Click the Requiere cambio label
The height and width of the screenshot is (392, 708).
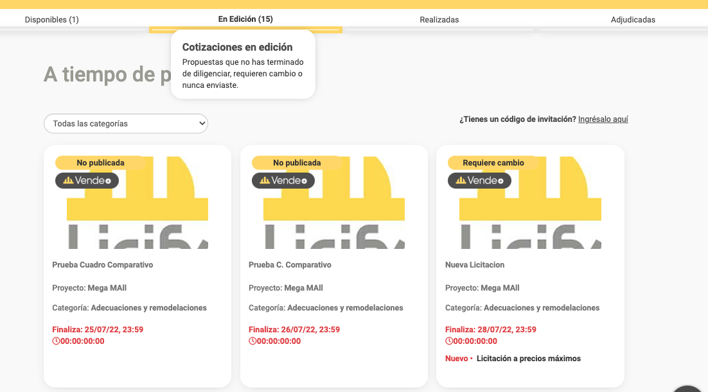coord(493,163)
